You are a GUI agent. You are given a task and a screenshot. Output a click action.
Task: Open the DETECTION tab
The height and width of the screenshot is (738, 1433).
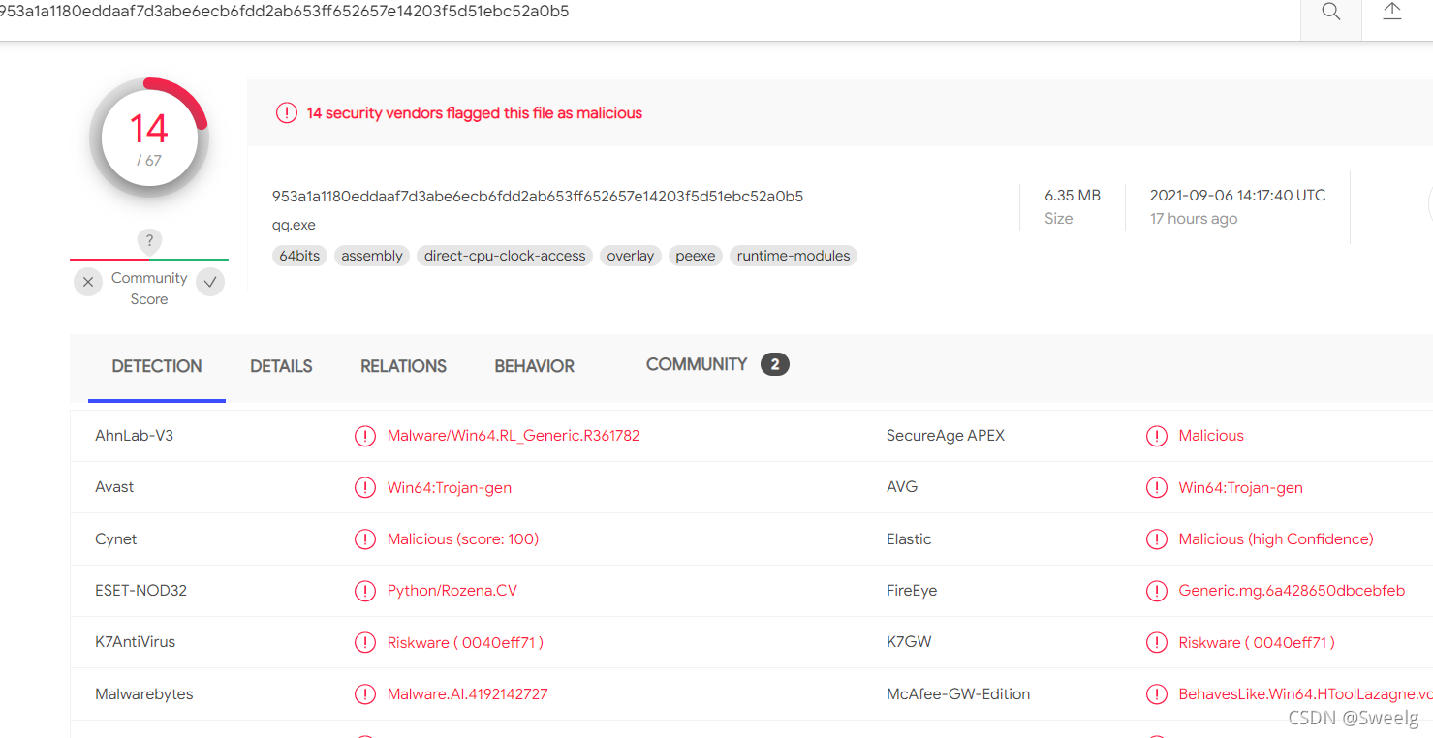pyautogui.click(x=157, y=366)
